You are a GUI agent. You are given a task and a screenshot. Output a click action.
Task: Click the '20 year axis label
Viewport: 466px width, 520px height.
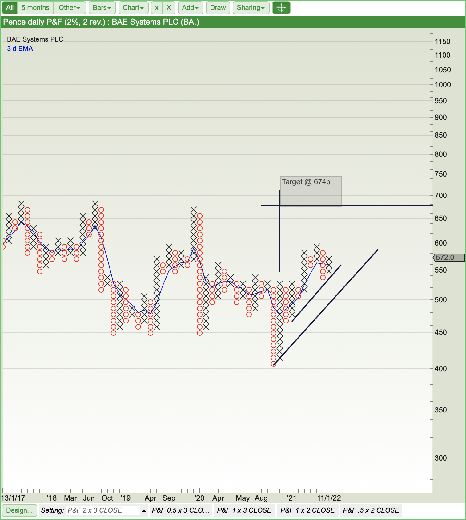click(199, 498)
